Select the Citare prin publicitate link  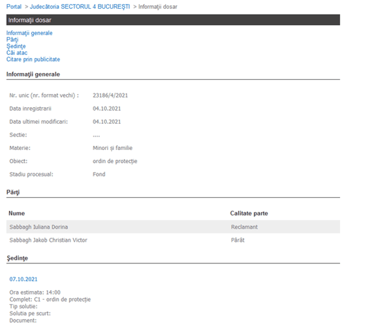(33, 59)
